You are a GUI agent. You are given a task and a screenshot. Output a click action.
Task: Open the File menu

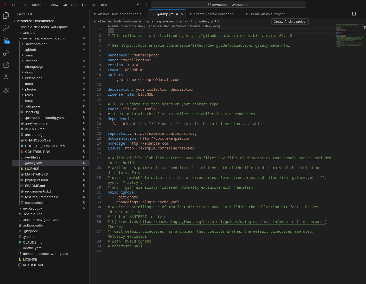(15, 5)
